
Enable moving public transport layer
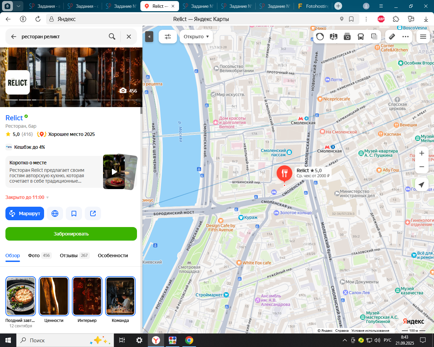(x=361, y=37)
